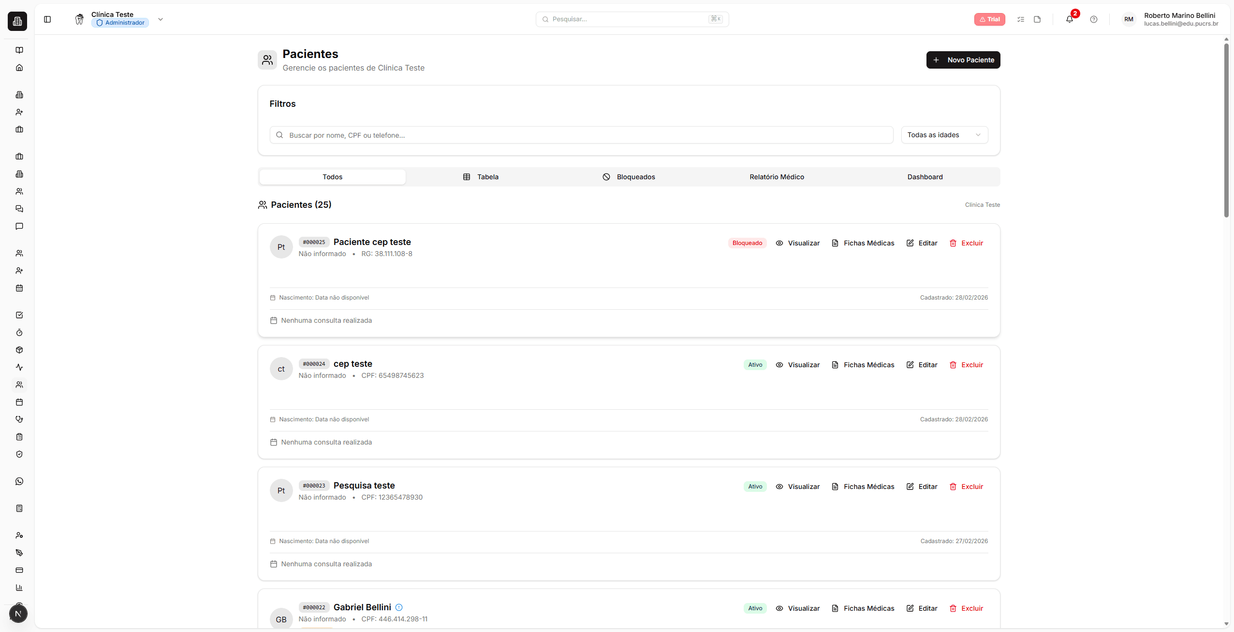Click the checklist tasks icon in header
1234x632 pixels.
[x=1021, y=19]
